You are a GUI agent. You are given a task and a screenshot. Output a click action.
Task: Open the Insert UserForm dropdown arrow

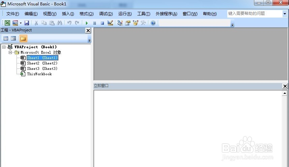point(21,23)
